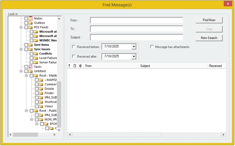
Task: Click the Root - Public folder icon
Action: [x=36, y=111]
